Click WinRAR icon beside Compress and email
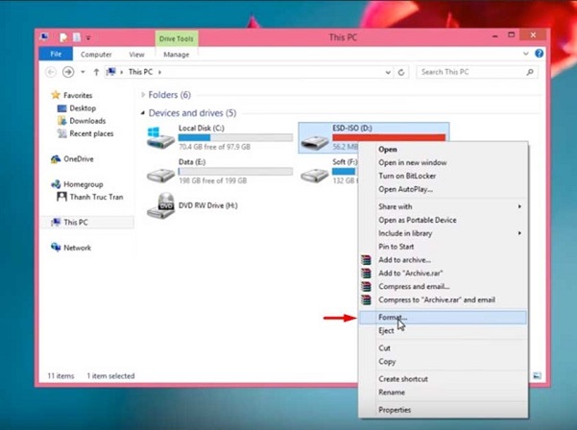 click(366, 286)
